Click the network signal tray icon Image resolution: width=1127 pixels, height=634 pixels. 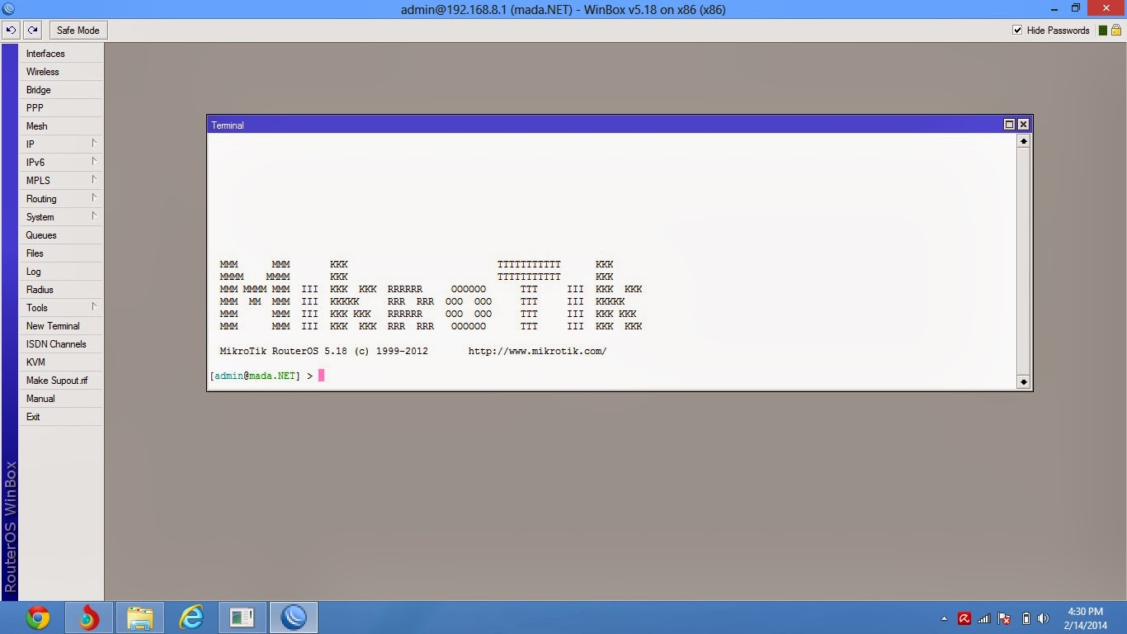pyautogui.click(x=984, y=618)
